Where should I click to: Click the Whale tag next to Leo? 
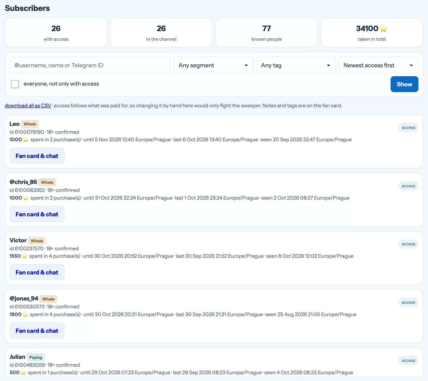[x=30, y=124]
